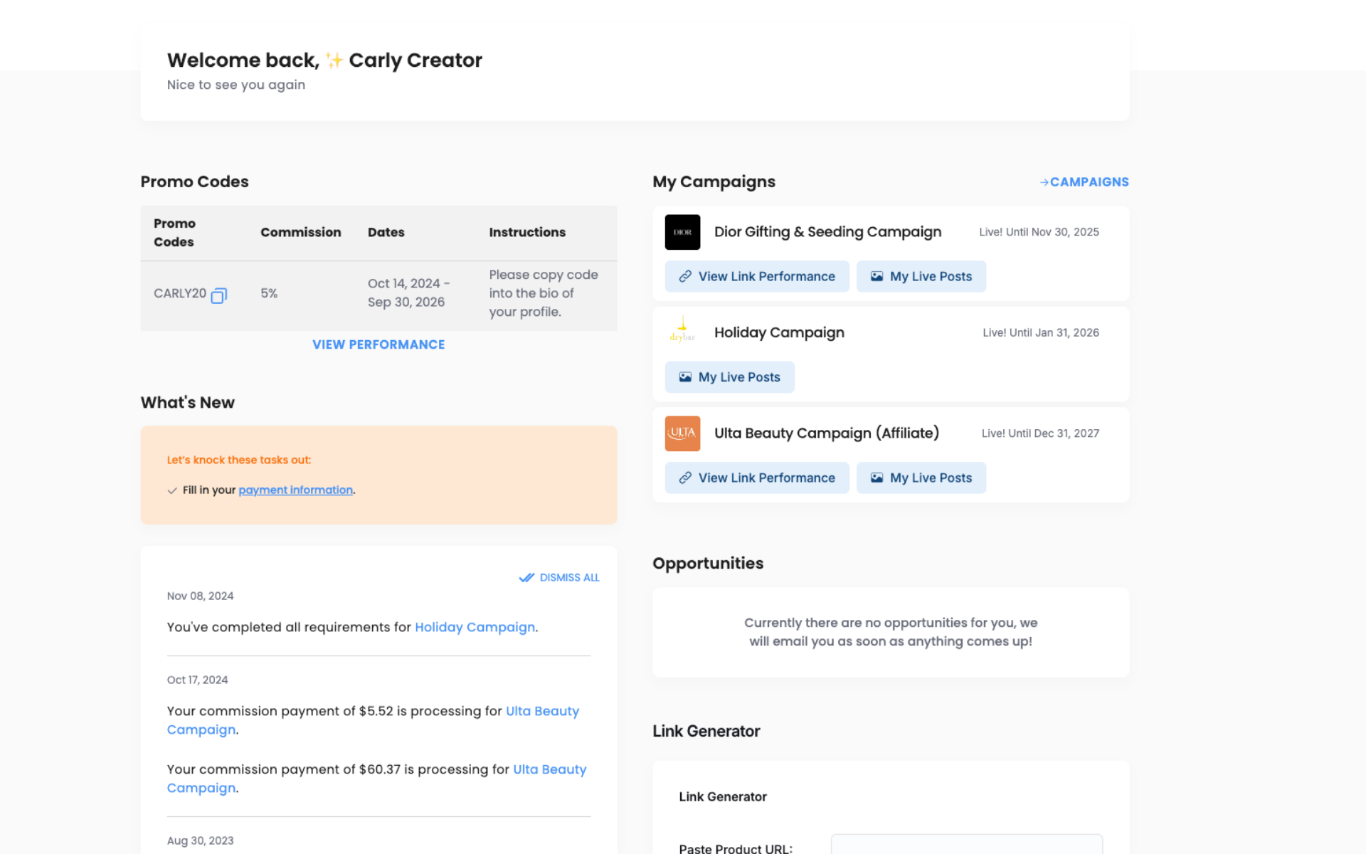
Task: View Link Performance for Ulta Beauty campaign
Action: click(756, 478)
